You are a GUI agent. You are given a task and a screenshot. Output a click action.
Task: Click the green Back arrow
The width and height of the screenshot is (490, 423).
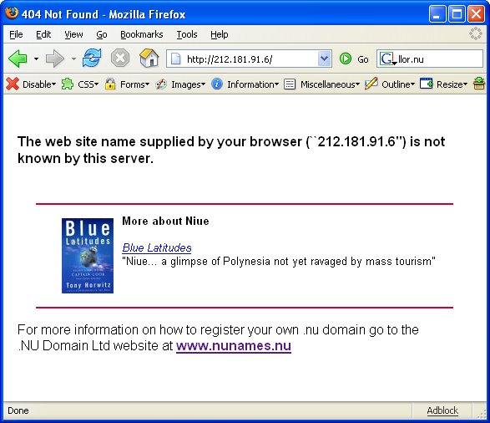click(x=18, y=59)
